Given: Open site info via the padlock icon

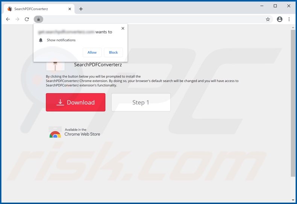Looking at the screenshot, I should 38,19.
